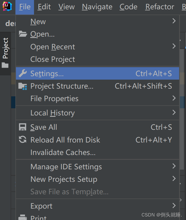This screenshot has height=220, width=186.
Task: Click the Settings wrench icon
Action: click(x=23, y=73)
